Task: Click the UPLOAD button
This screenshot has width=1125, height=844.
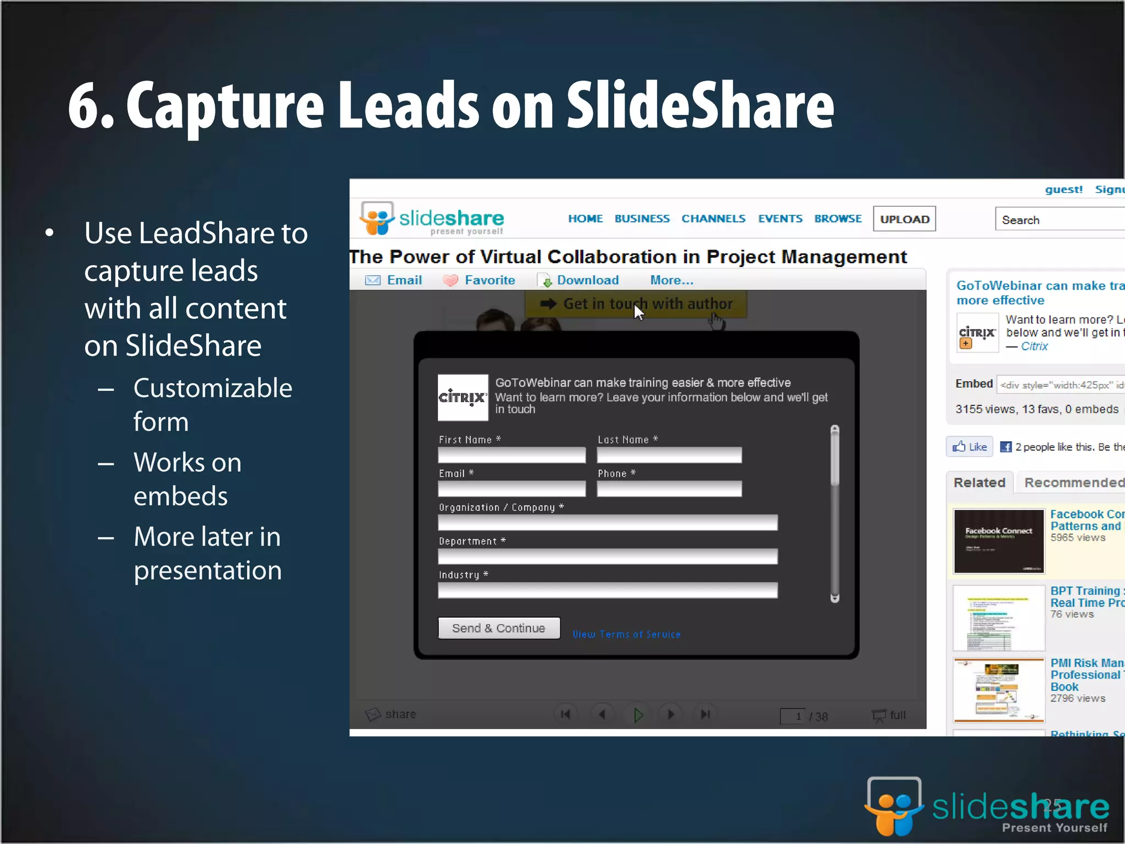Action: point(904,219)
